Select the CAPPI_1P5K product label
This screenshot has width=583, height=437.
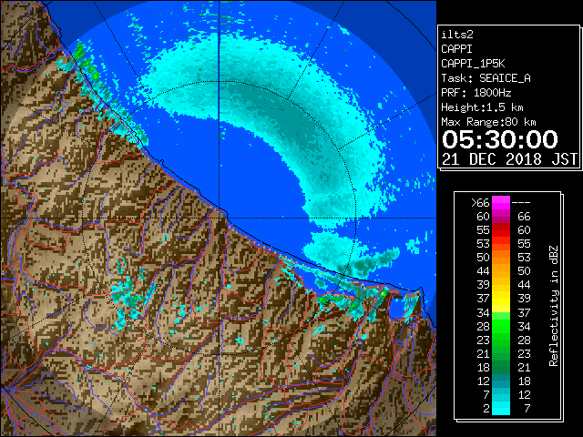[473, 64]
